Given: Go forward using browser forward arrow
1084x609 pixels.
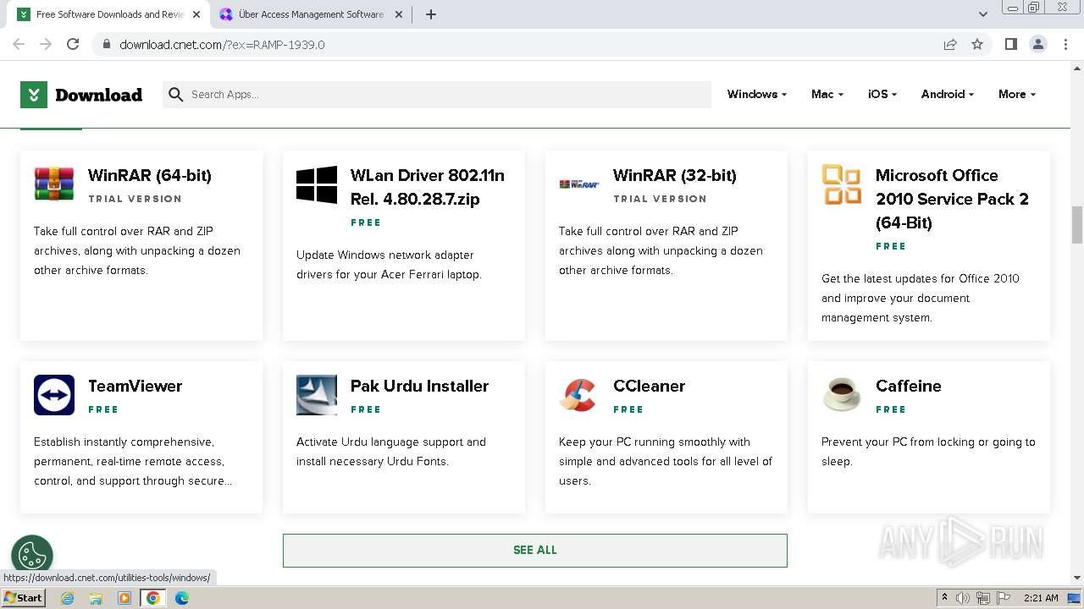Looking at the screenshot, I should [x=46, y=44].
